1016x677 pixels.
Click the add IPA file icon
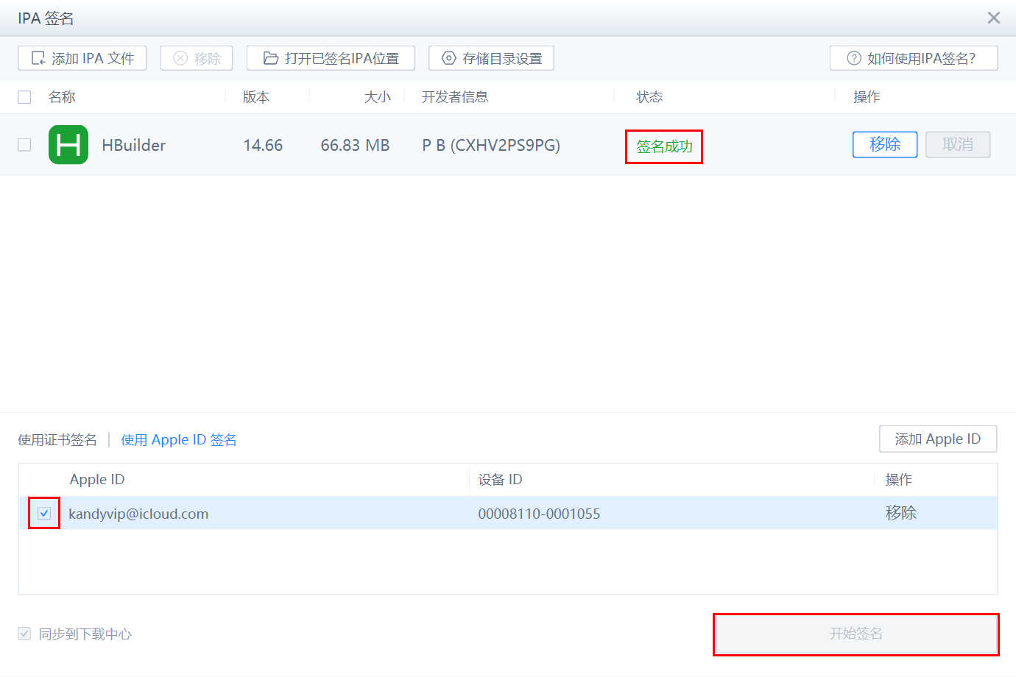pyautogui.click(x=38, y=58)
